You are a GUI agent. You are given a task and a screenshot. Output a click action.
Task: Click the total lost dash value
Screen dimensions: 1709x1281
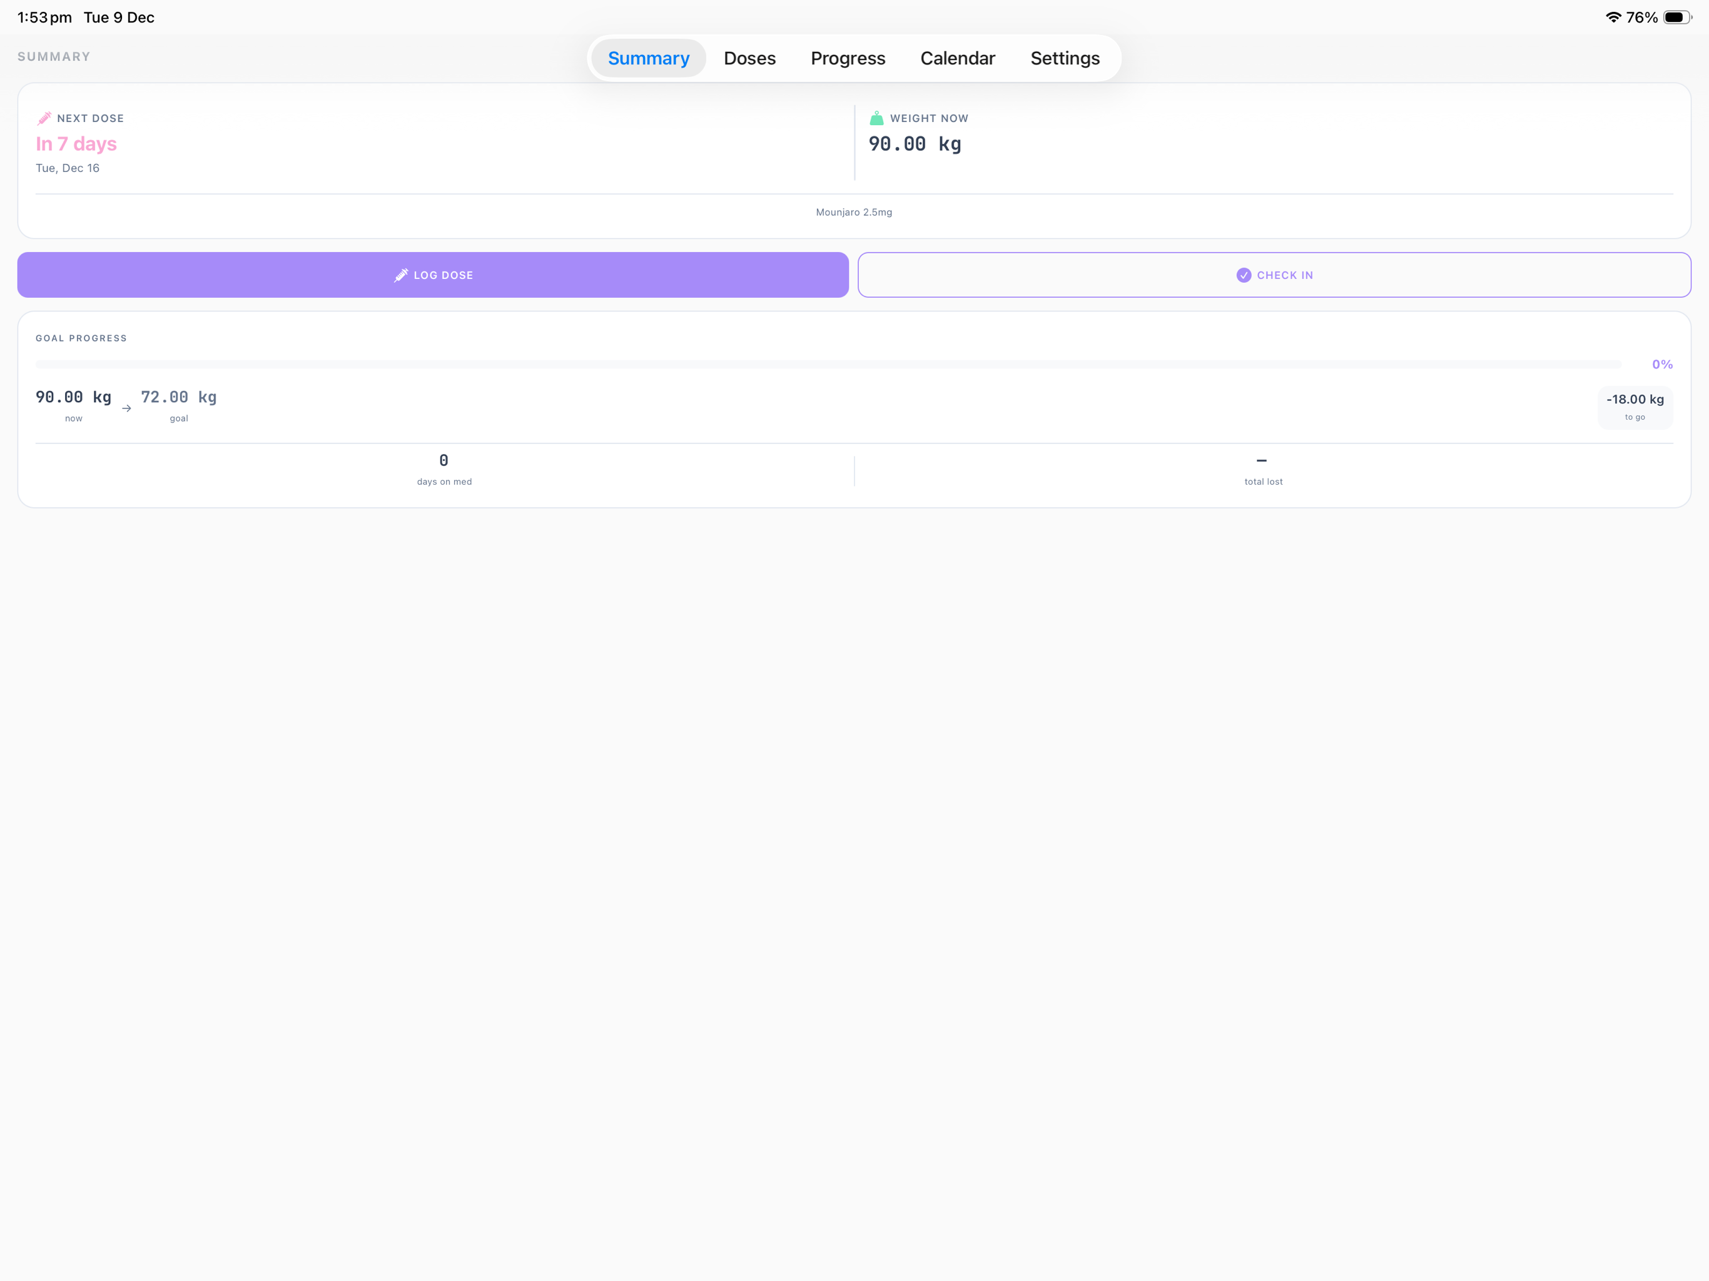1262,460
